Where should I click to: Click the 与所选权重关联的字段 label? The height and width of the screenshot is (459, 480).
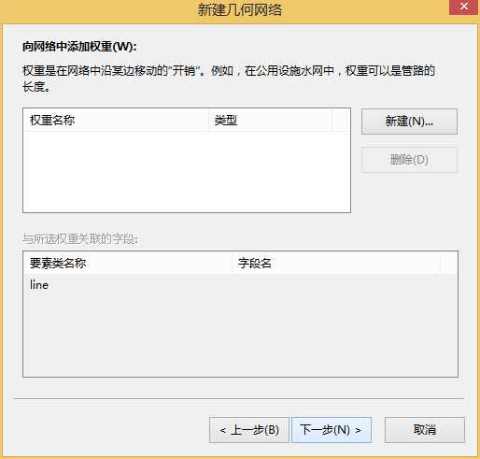click(80, 239)
